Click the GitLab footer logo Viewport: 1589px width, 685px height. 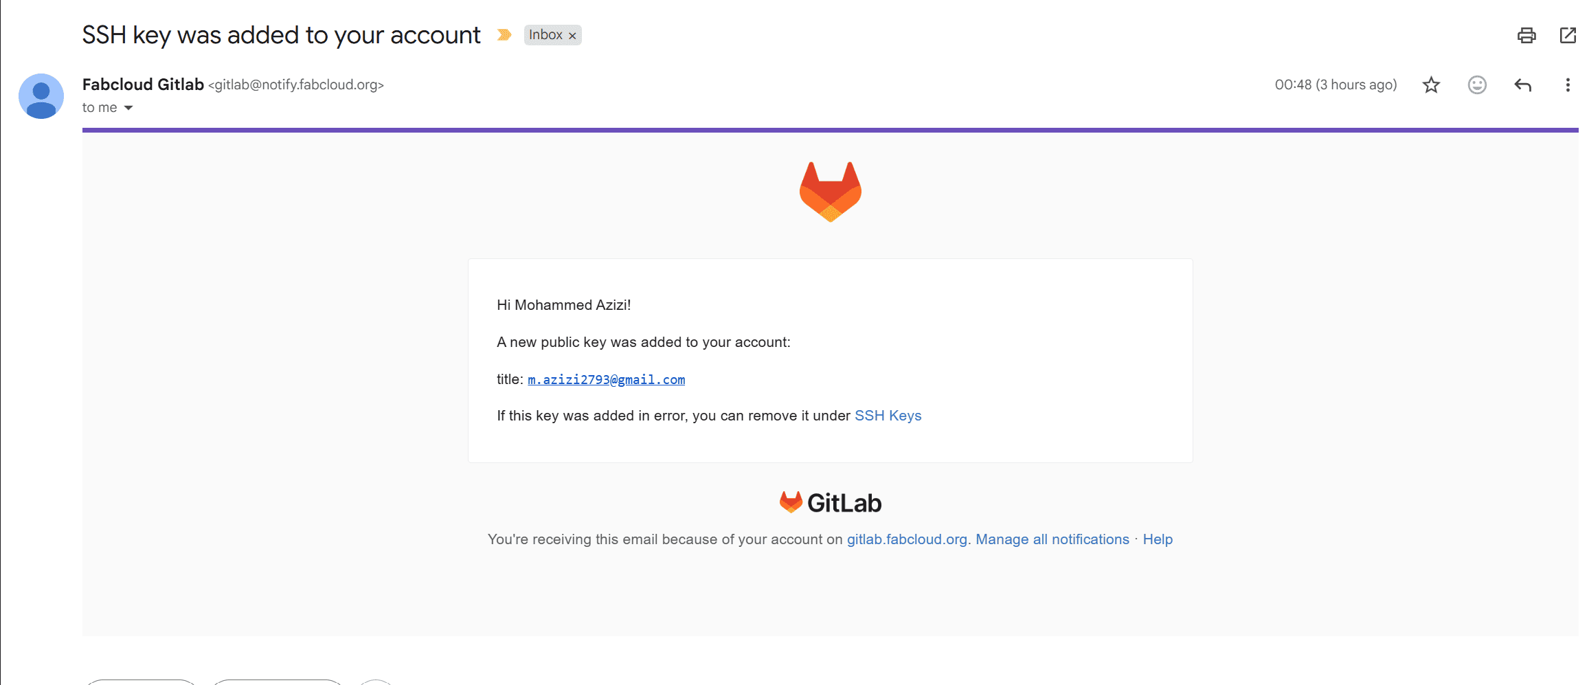[830, 503]
